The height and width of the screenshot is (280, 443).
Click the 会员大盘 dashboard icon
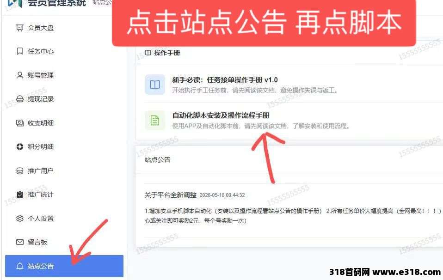(19, 28)
